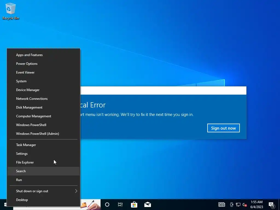Open Computer Management
This screenshot has width=280, height=210.
43,116
